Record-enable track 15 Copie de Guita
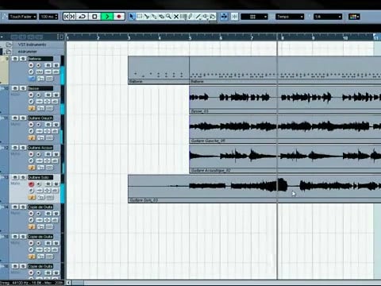Screen dimensions: 381x286 point(31,243)
